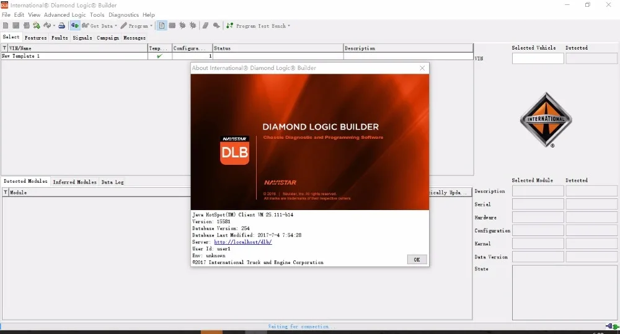Toggle the document view toolbar icon
The image size is (620, 334).
[x=162, y=25]
